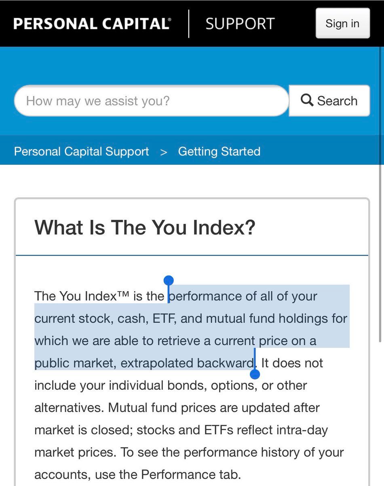Tap the SUPPORT header label
The image size is (384, 486).
point(240,23)
